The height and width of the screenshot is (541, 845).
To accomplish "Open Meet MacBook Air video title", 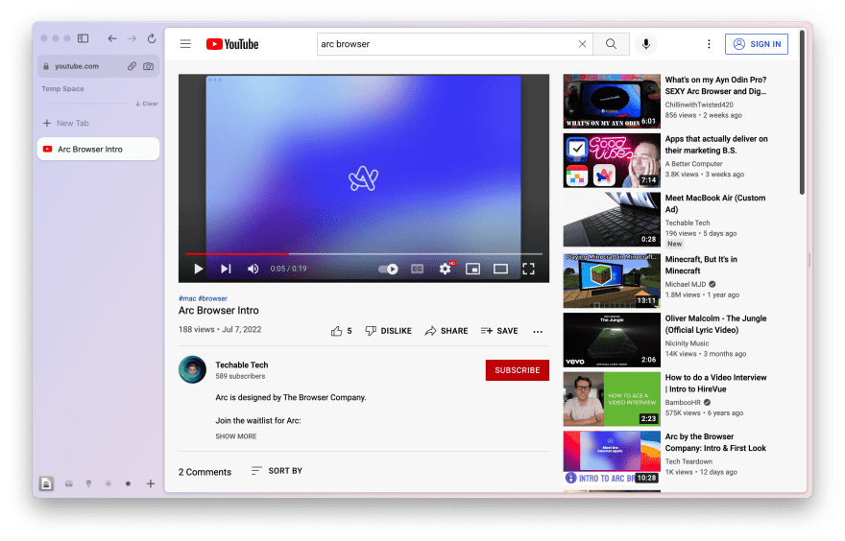I will 715,204.
